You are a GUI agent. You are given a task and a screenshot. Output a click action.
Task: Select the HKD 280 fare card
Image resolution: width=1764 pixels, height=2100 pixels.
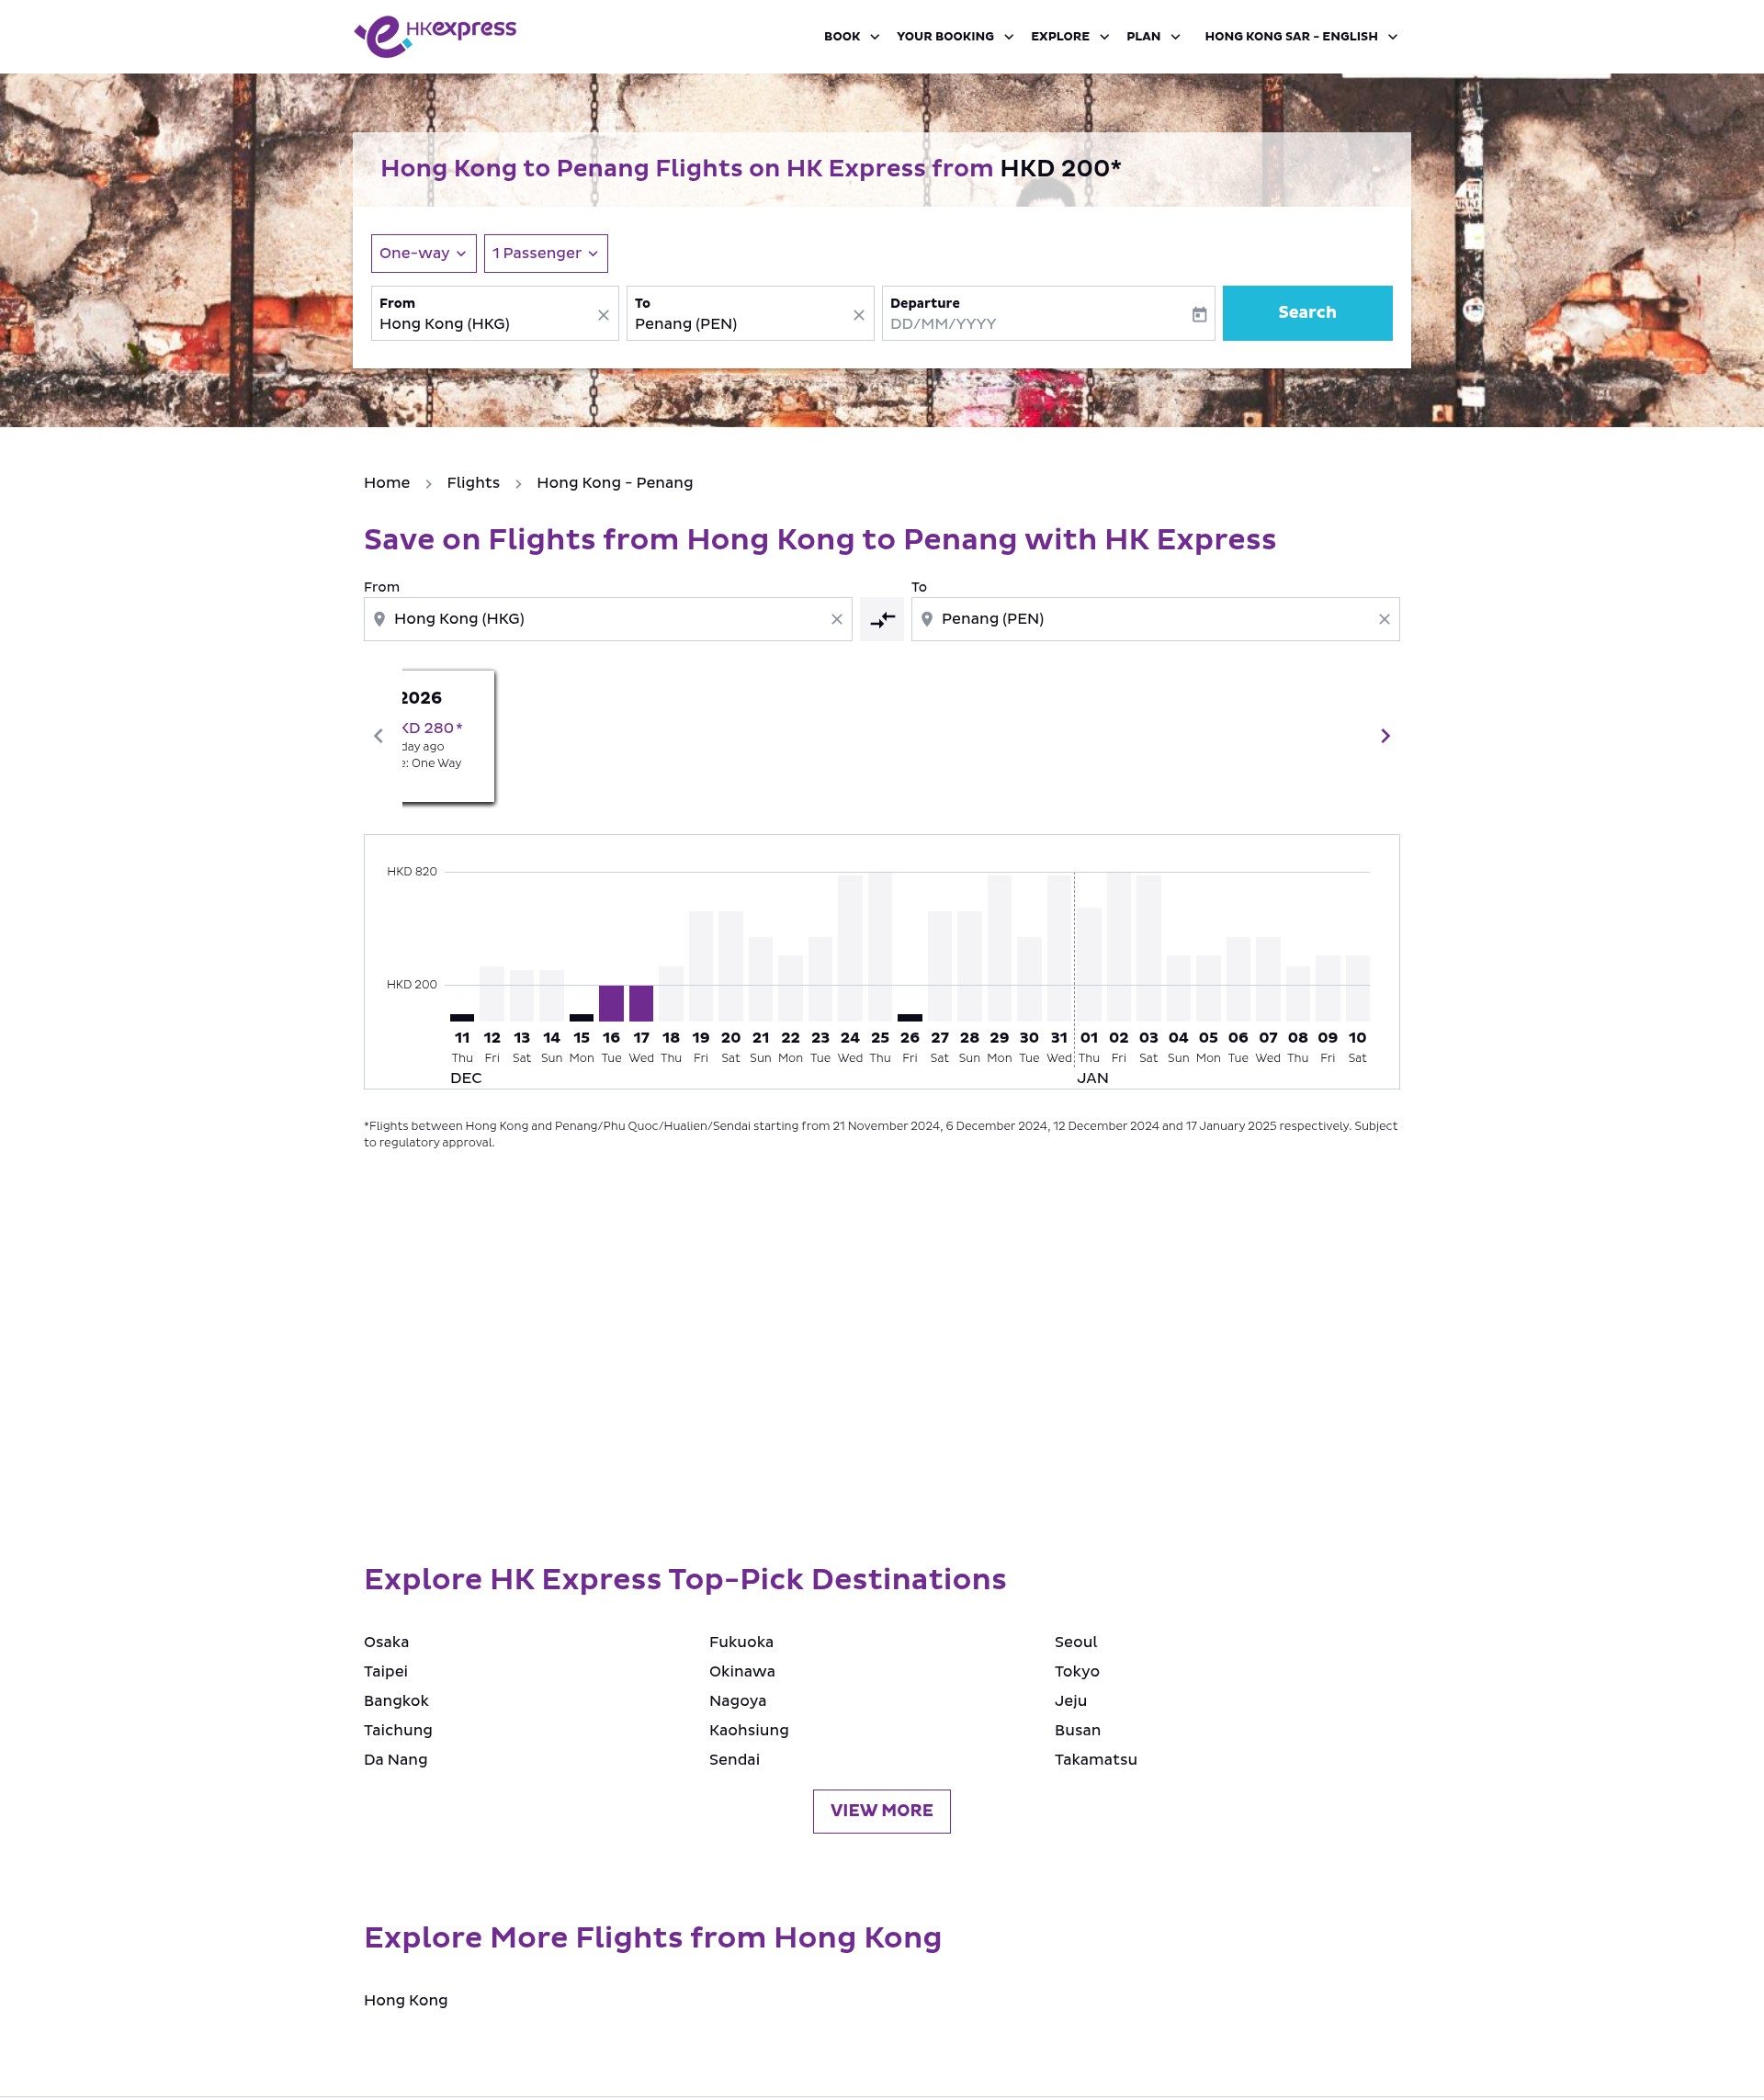(x=447, y=735)
